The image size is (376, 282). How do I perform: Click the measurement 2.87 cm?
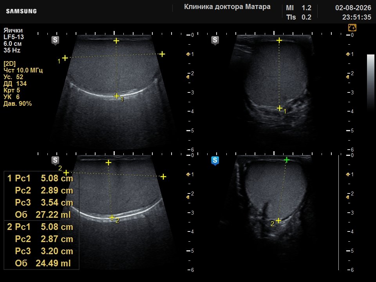[x=57, y=239]
